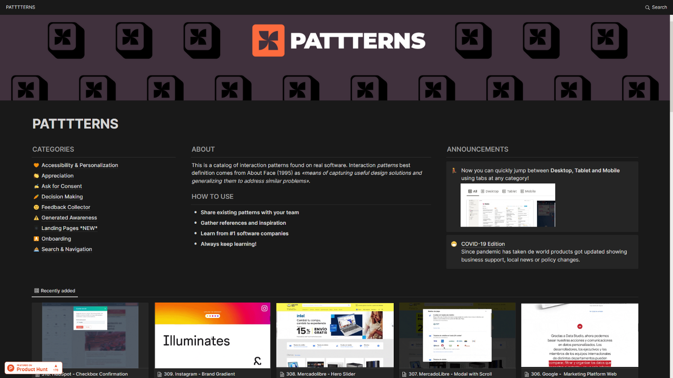Screen dimensions: 673x378
Task: Open the Decision Making category
Action: tap(62, 197)
